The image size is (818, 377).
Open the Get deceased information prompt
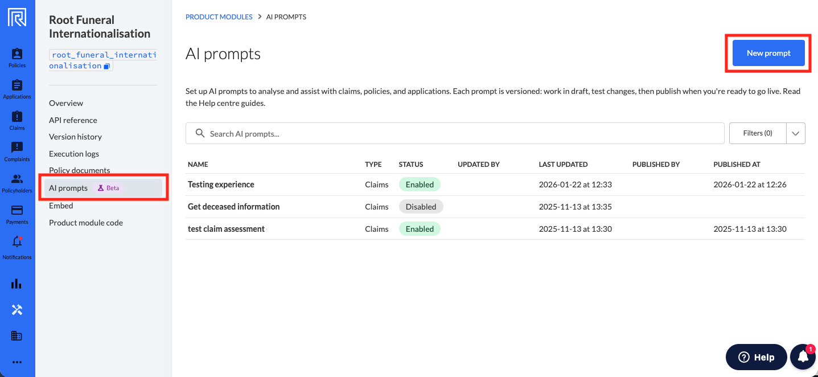coord(233,207)
